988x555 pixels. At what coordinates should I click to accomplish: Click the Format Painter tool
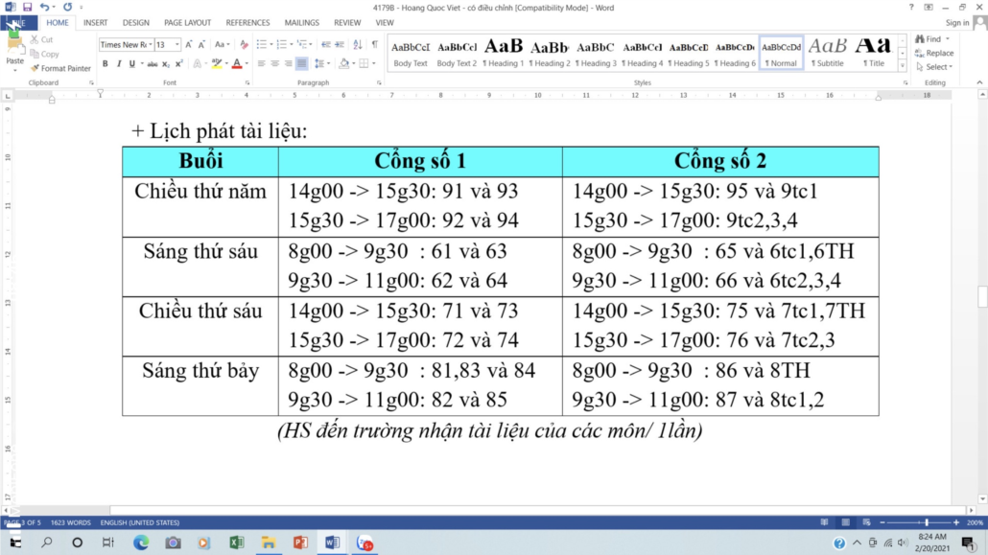[61, 68]
